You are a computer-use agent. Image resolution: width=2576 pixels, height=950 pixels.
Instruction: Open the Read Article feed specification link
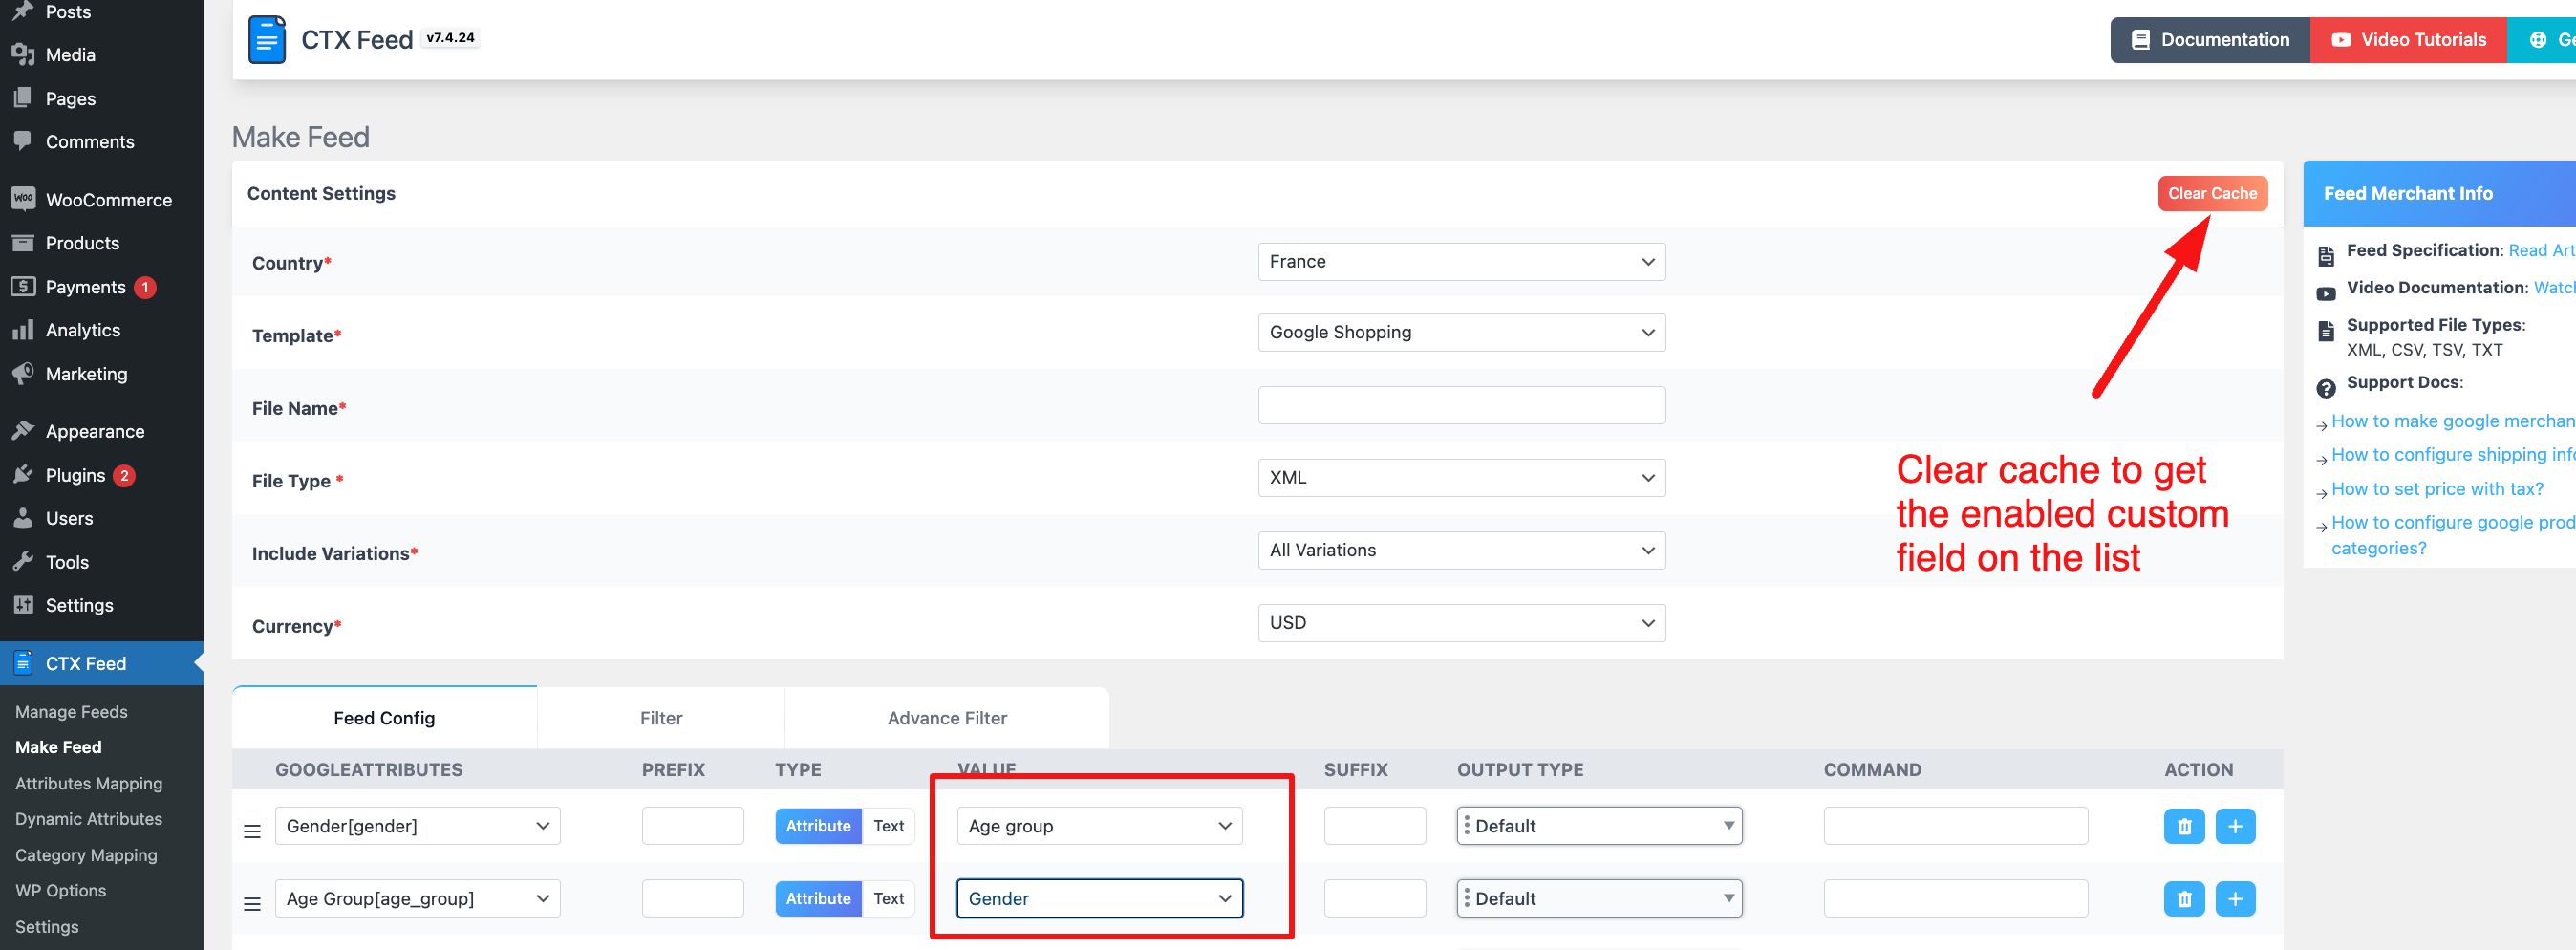(x=2541, y=251)
